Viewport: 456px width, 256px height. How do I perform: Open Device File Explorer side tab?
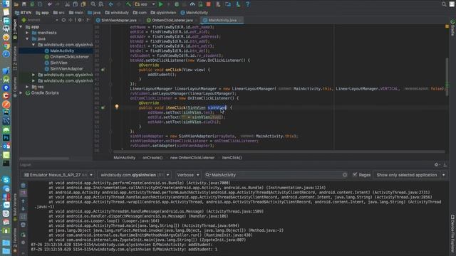[x=453, y=234]
